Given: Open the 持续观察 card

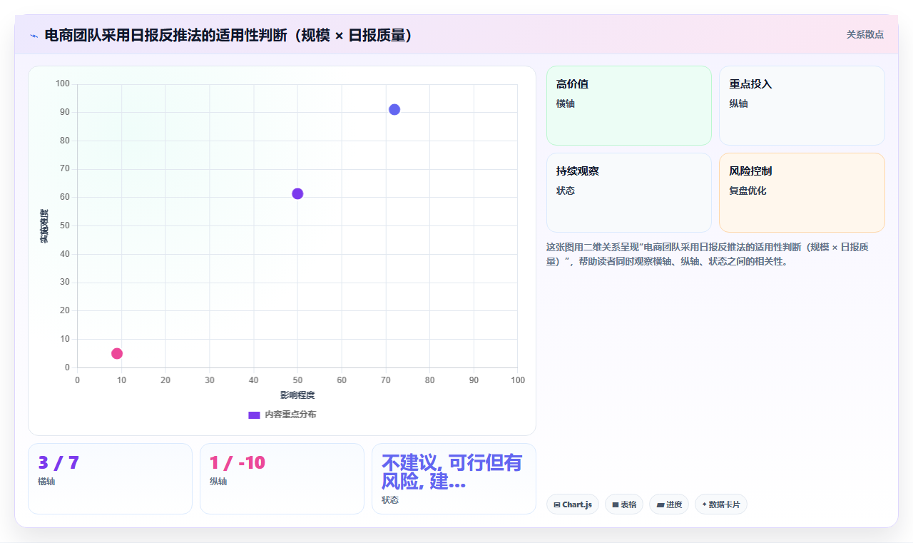Looking at the screenshot, I should click(x=629, y=193).
